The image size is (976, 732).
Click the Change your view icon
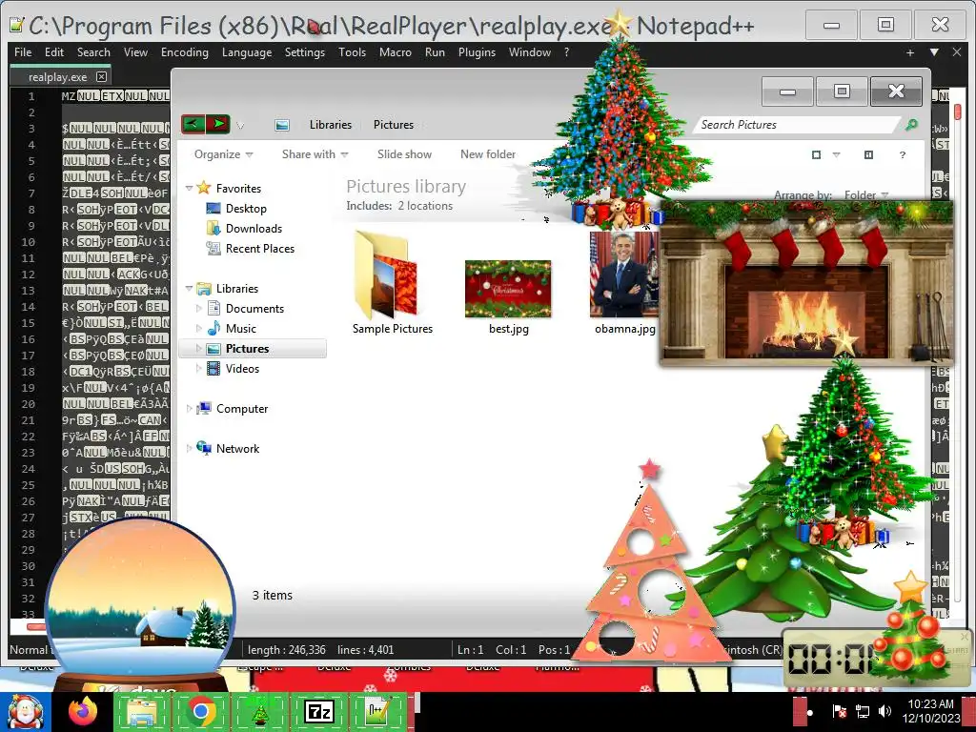point(816,154)
